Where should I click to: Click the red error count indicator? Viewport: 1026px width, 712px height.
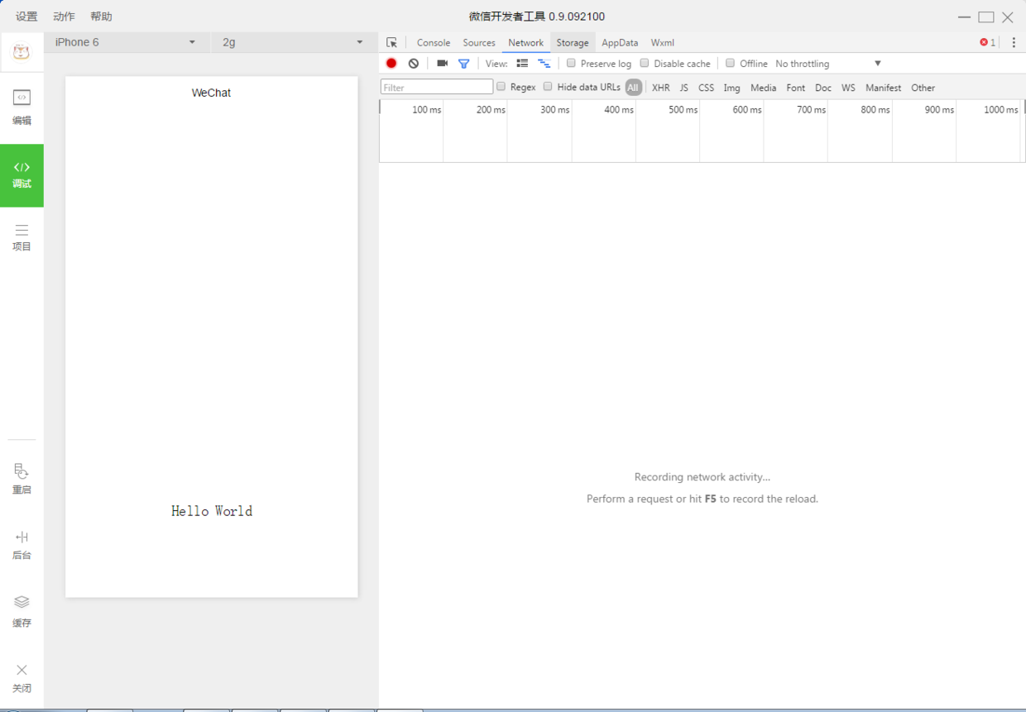tap(987, 42)
